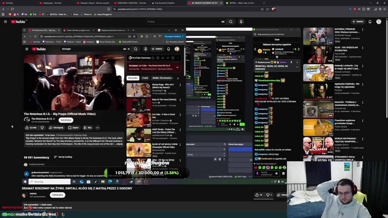Screen dimensions: 388x218
Task: Switch to the KAROLINKA I DARECZEK tab
Action: coord(131,3)
